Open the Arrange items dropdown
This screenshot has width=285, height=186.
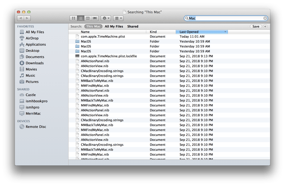pos(118,18)
